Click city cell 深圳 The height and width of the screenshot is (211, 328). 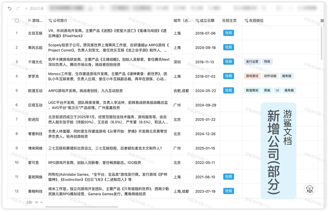coord(182,62)
